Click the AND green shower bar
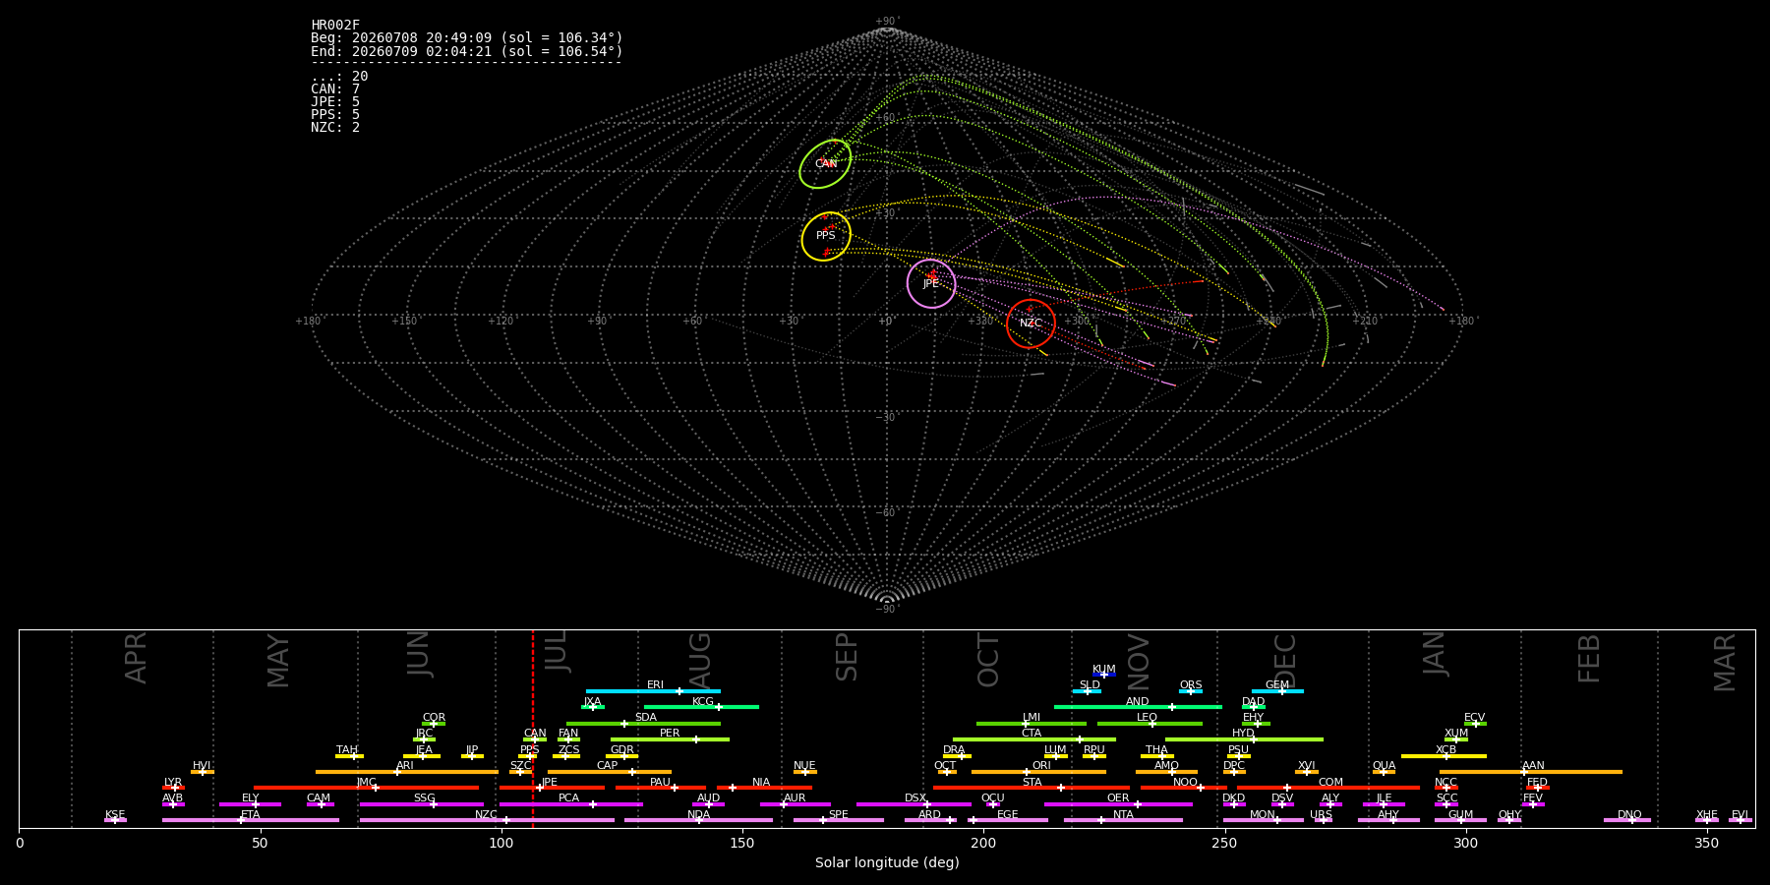Image resolution: width=1770 pixels, height=885 pixels. click(1138, 707)
